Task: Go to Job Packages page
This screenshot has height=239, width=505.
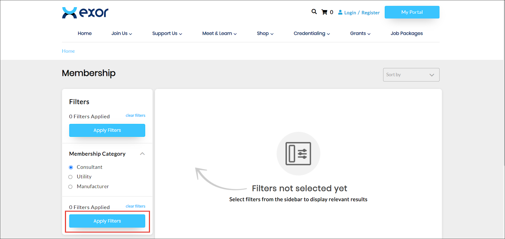Action: click(x=407, y=33)
